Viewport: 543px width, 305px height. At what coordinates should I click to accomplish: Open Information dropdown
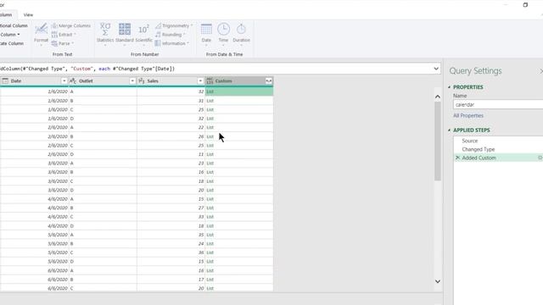tap(171, 43)
